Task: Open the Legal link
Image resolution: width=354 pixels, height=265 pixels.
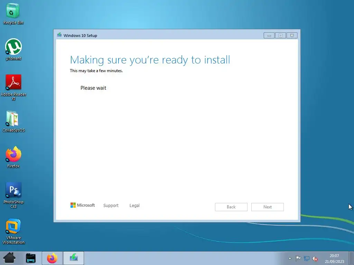Action: (x=134, y=206)
